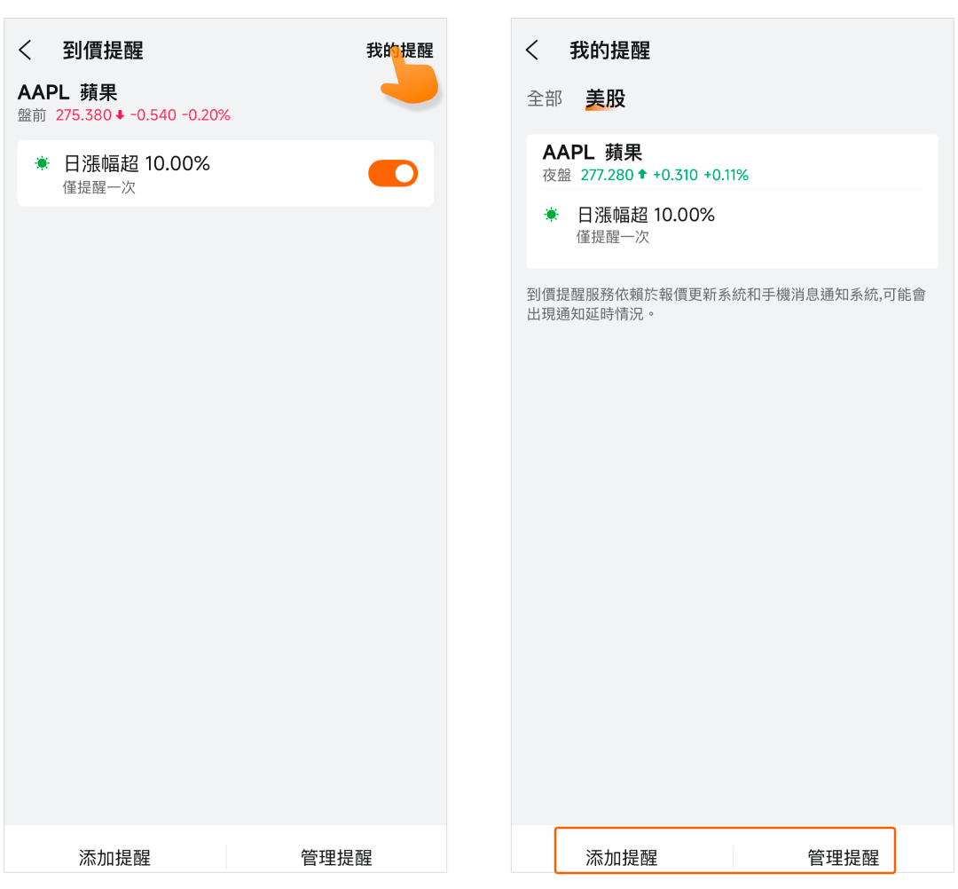The width and height of the screenshot is (958, 889).
Task: Select the 美股 tab
Action: (x=605, y=98)
